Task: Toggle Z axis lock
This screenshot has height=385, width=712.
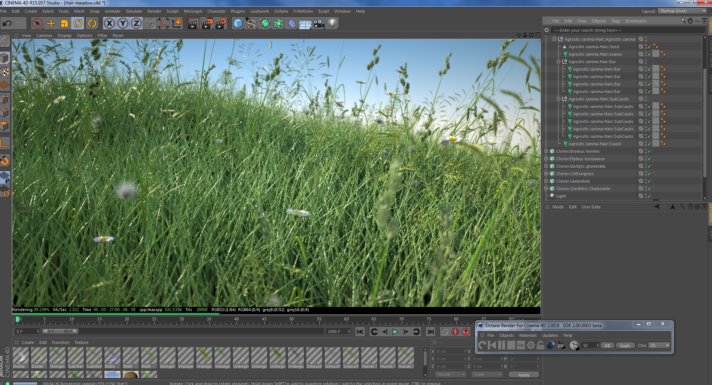Action: (136, 24)
